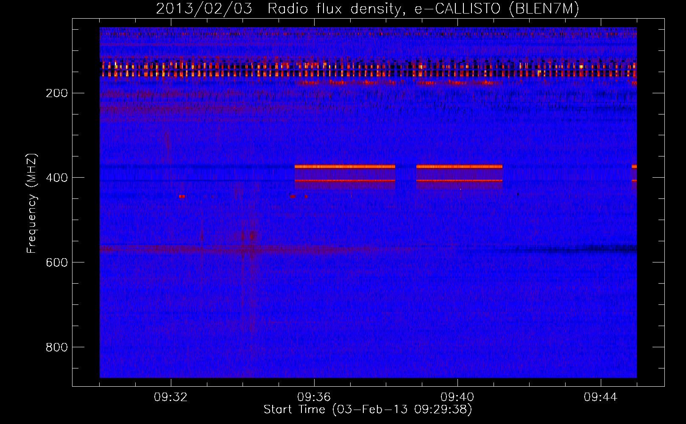
Task: Click the 09:32 time tick label
Action: point(171,397)
